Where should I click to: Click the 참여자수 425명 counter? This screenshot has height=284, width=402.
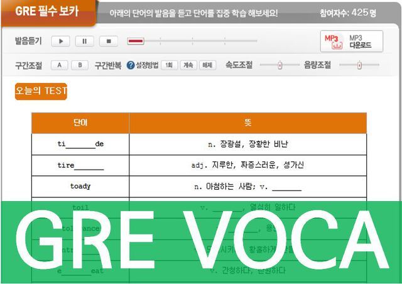(x=348, y=13)
